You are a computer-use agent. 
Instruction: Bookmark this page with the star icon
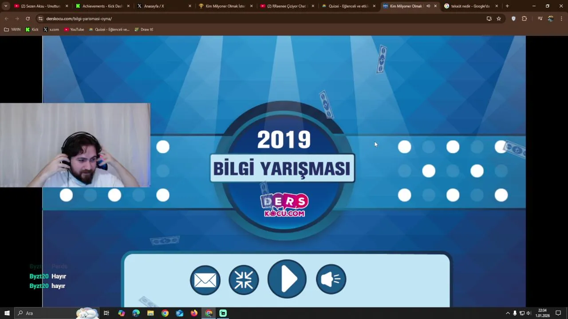point(499,19)
